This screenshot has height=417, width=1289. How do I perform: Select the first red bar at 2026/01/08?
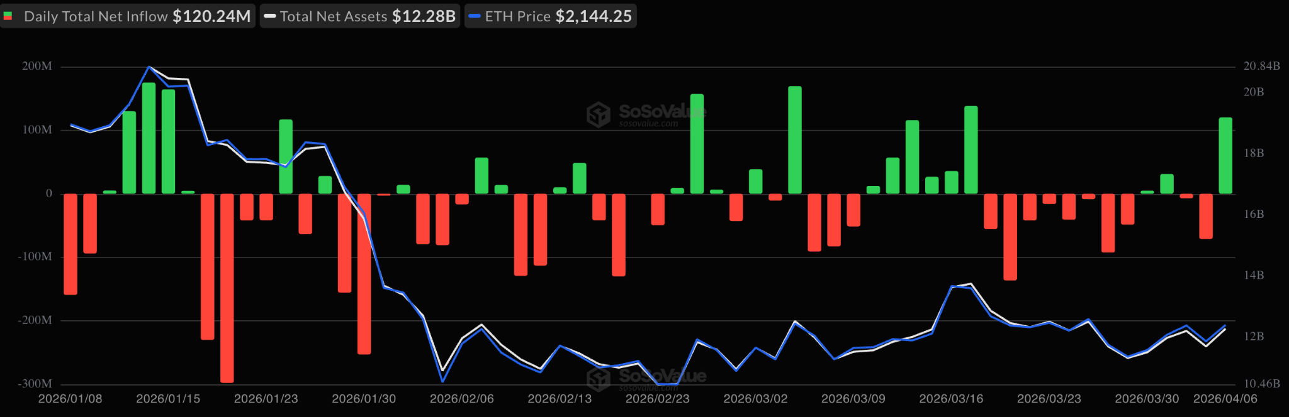click(x=70, y=244)
